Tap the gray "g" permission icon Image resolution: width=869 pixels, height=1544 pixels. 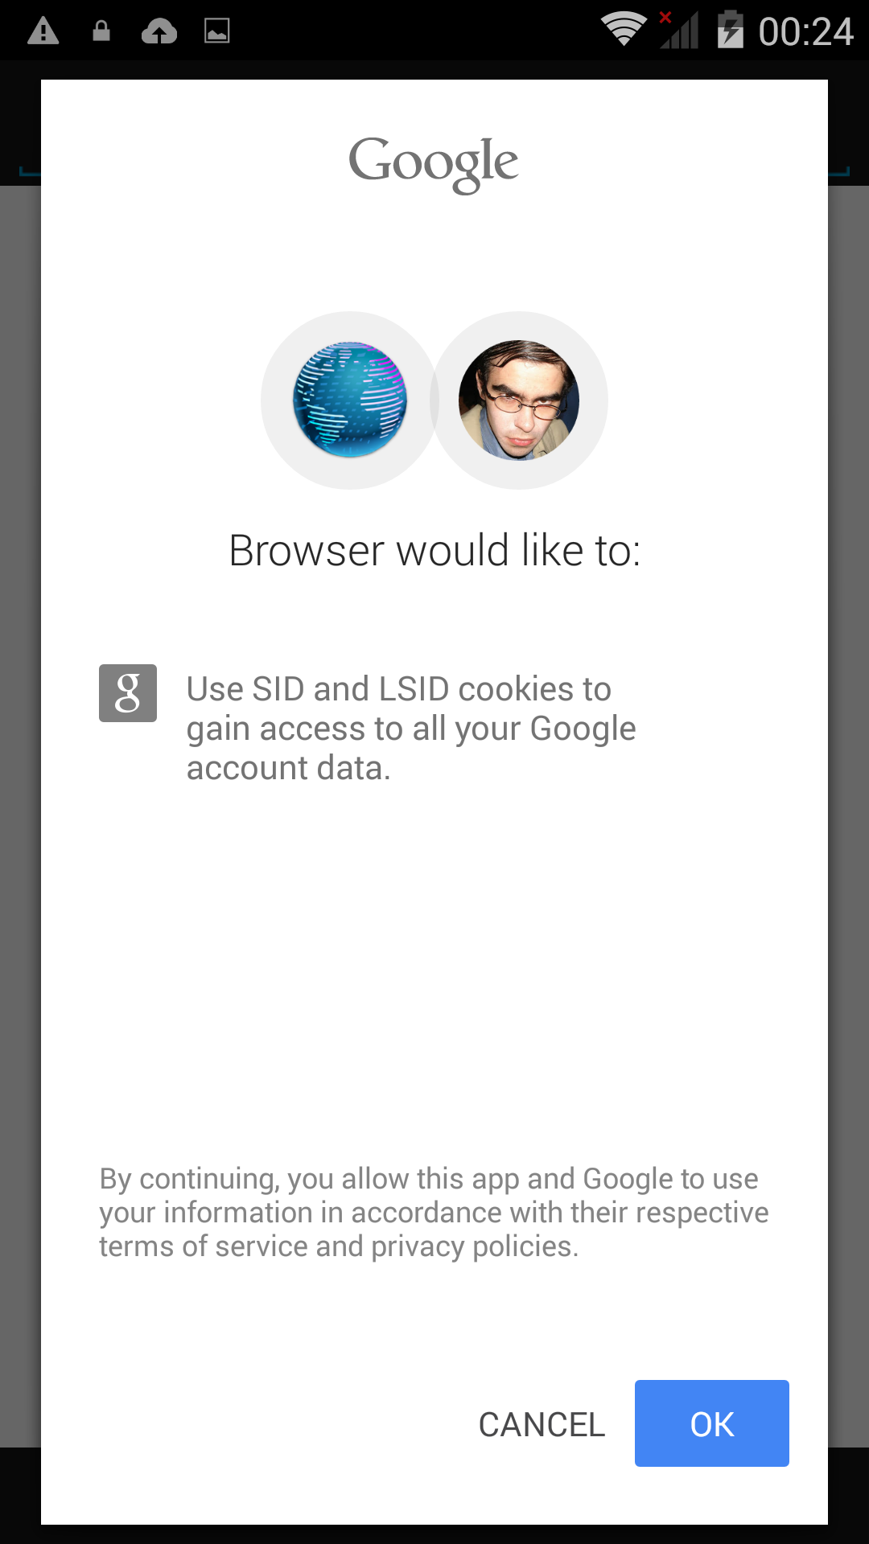pos(128,693)
